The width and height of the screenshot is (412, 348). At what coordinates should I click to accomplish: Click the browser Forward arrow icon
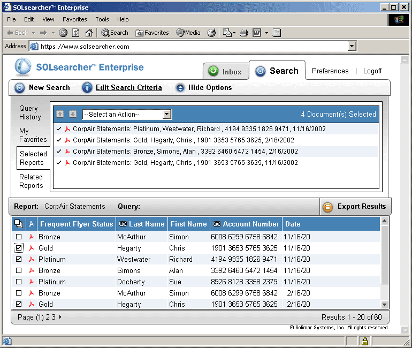click(x=43, y=33)
